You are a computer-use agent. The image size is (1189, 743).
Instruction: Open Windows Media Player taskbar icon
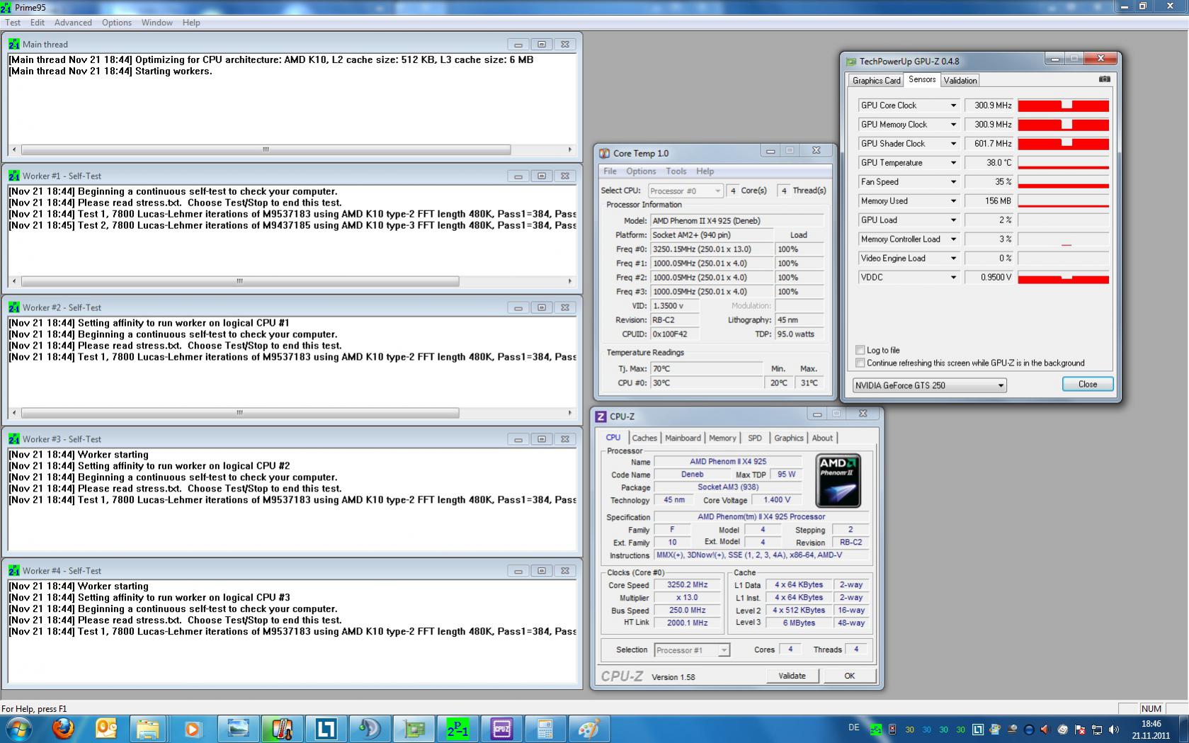click(x=193, y=729)
